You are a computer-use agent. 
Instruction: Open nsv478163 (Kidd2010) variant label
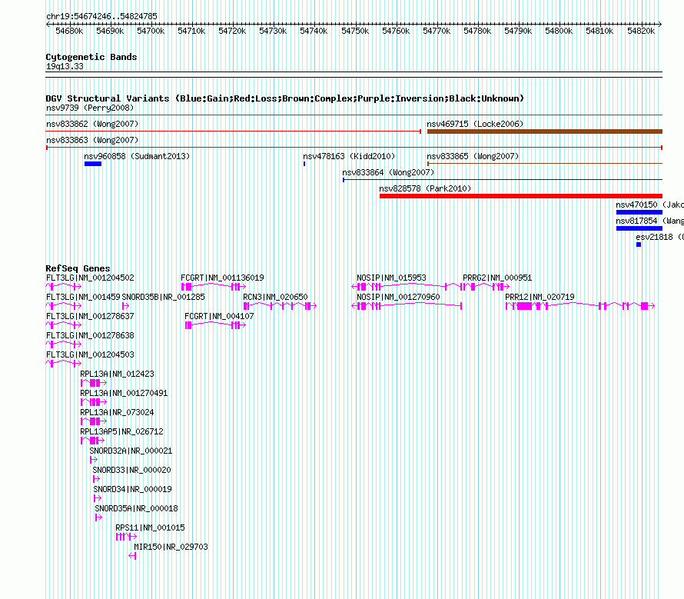349,156
